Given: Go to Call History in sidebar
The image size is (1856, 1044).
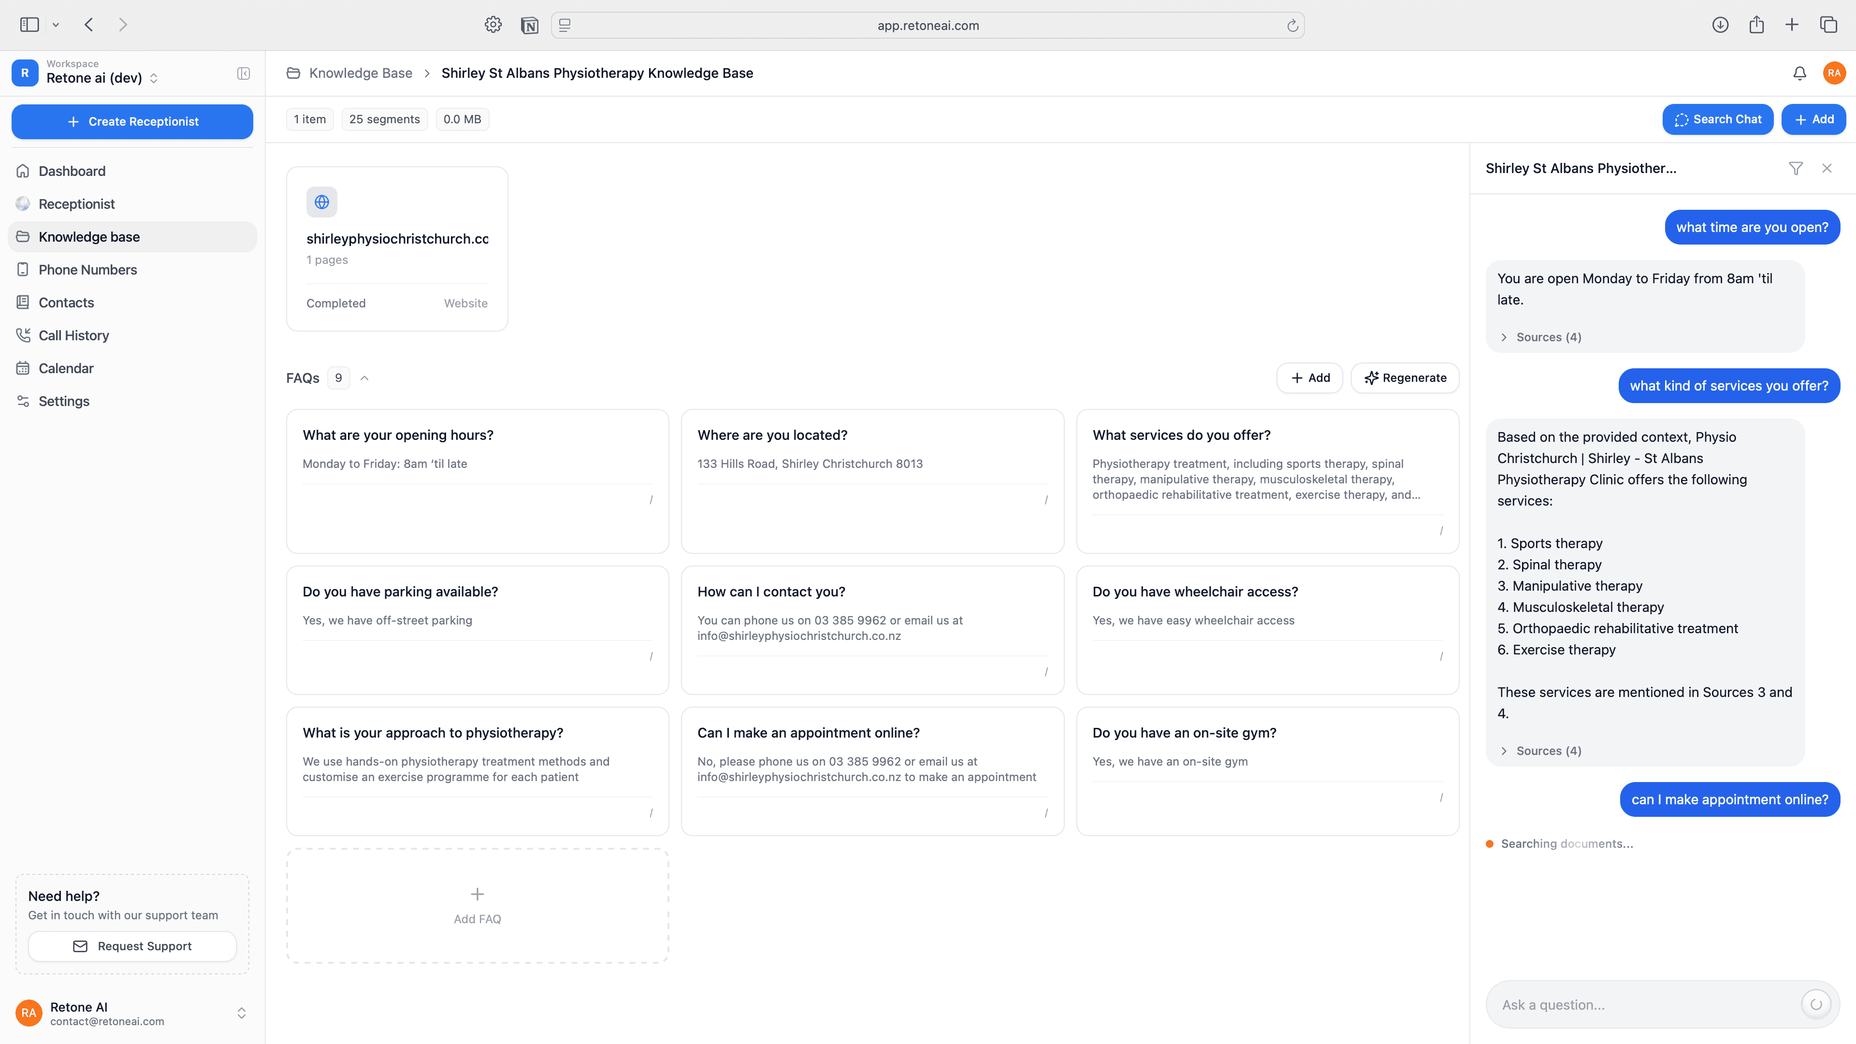Looking at the screenshot, I should tap(73, 335).
